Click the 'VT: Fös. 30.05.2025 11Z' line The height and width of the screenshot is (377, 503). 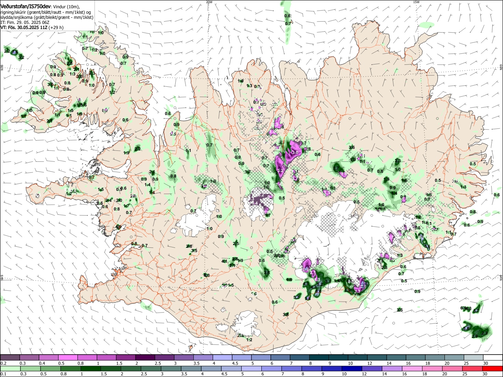coord(24,27)
